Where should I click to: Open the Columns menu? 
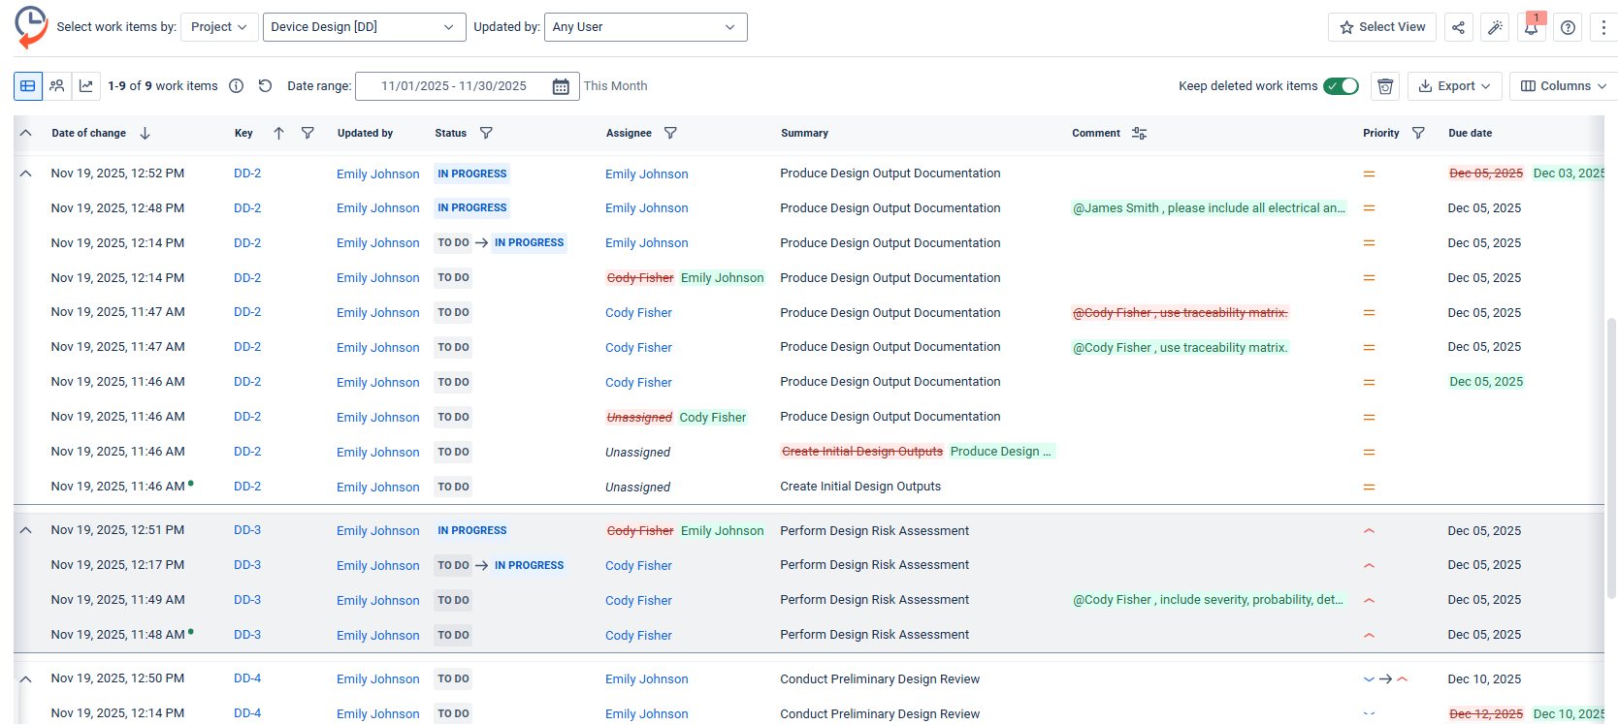click(x=1563, y=86)
